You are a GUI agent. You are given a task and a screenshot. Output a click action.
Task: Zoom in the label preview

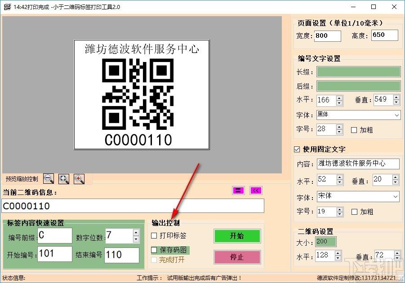tap(79, 178)
